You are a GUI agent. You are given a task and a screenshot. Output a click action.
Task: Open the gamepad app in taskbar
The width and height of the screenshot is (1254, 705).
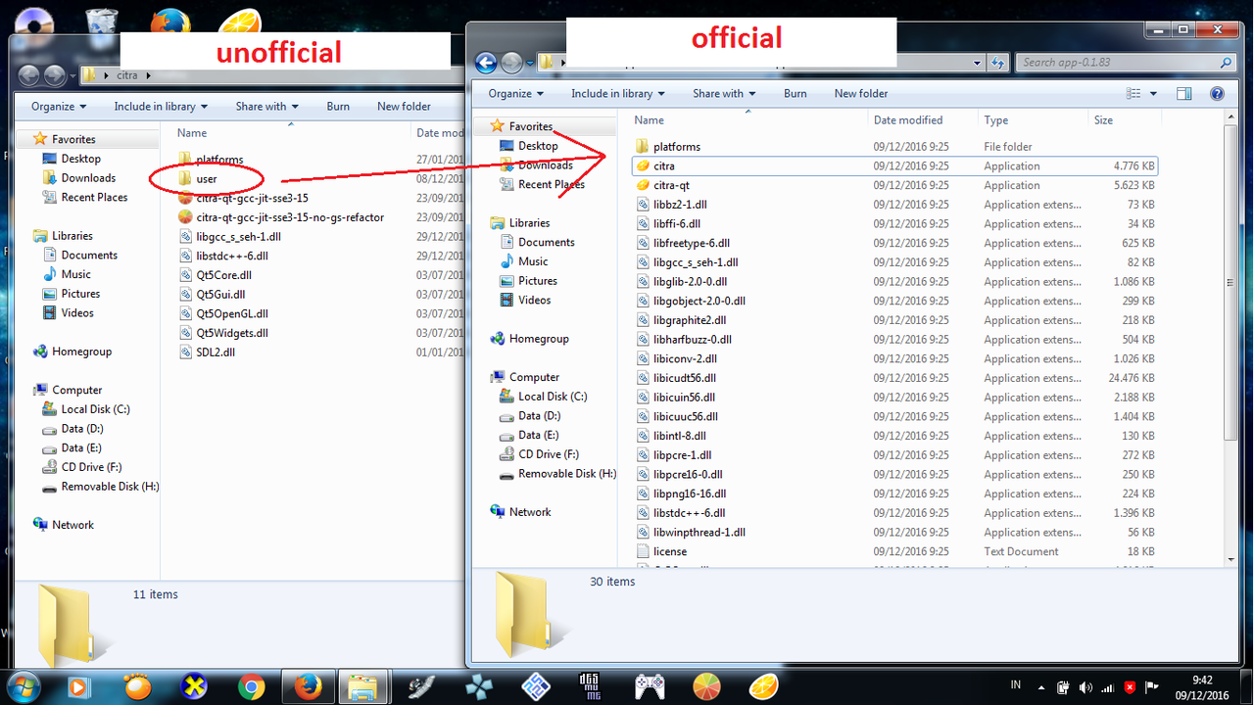point(649,687)
